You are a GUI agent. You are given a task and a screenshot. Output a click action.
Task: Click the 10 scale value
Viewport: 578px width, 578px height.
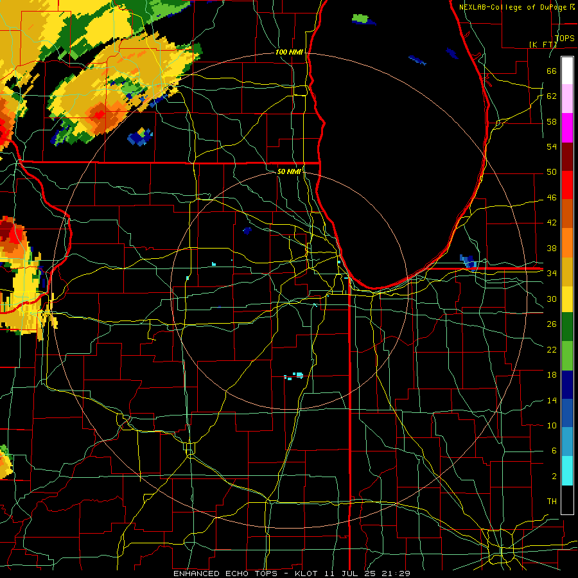point(552,425)
